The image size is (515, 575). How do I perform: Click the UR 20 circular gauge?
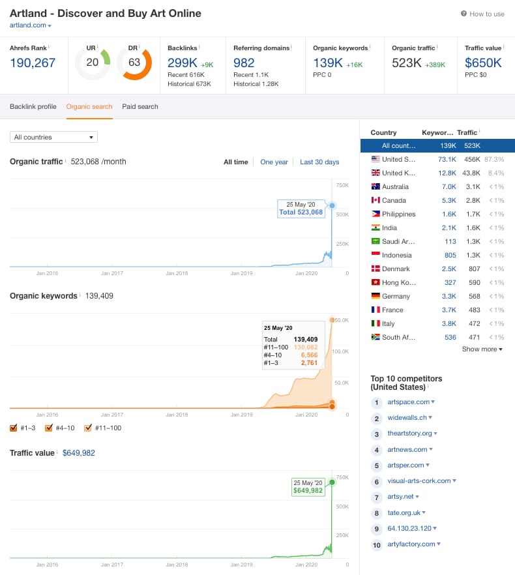(93, 63)
